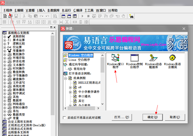Open W.窗口 menu

click(101, 10)
